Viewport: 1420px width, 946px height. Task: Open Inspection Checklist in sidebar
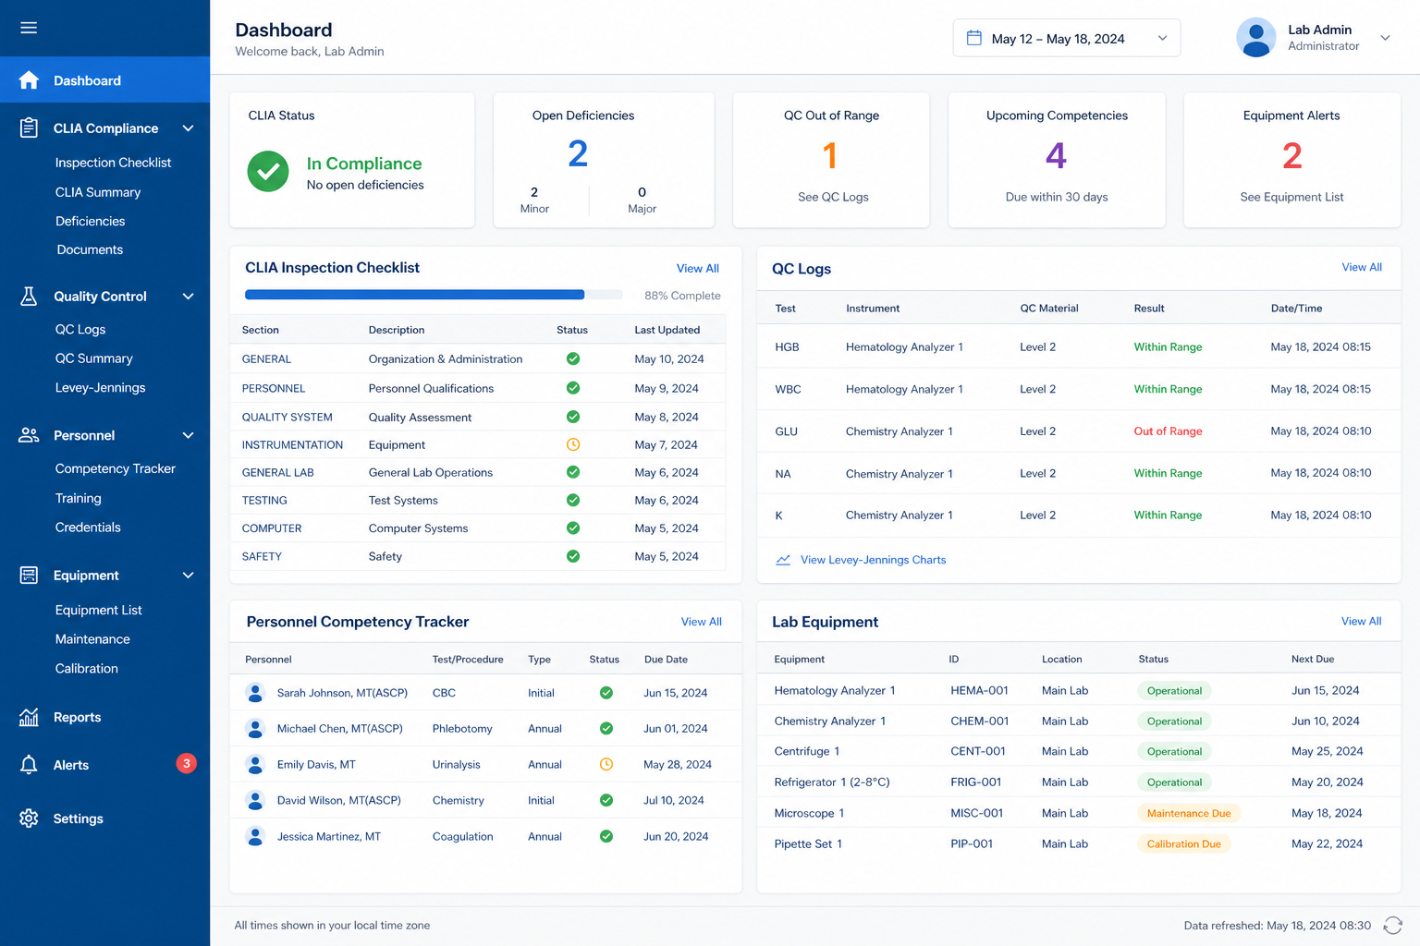[113, 163]
